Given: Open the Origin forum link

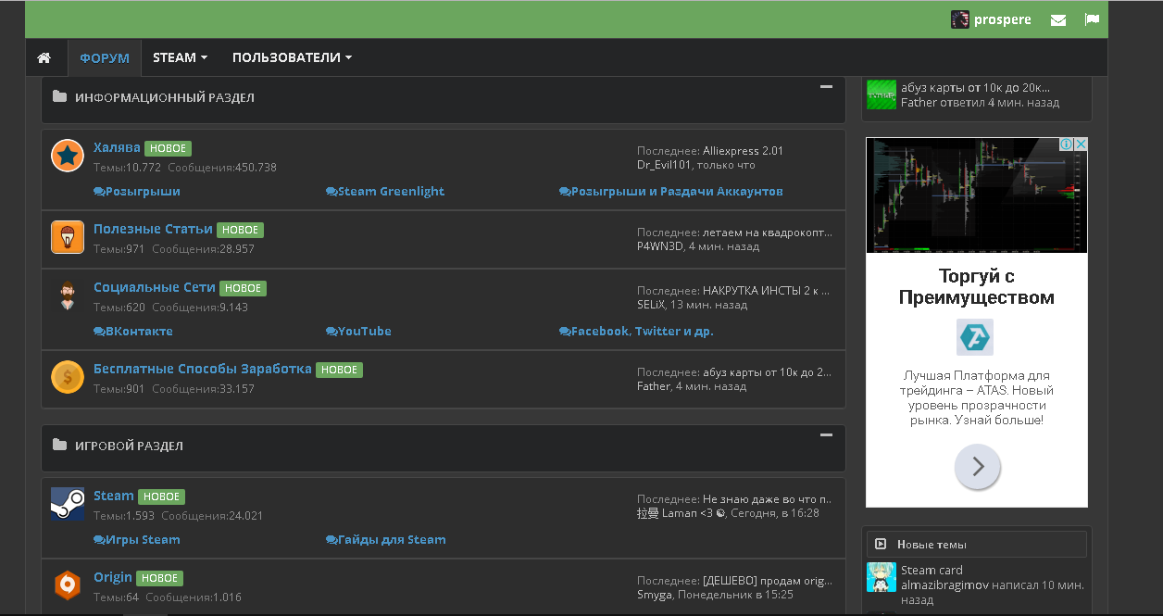Looking at the screenshot, I should click(x=113, y=577).
